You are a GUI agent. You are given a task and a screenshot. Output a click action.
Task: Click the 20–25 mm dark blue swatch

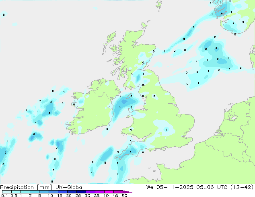(x=72, y=192)
